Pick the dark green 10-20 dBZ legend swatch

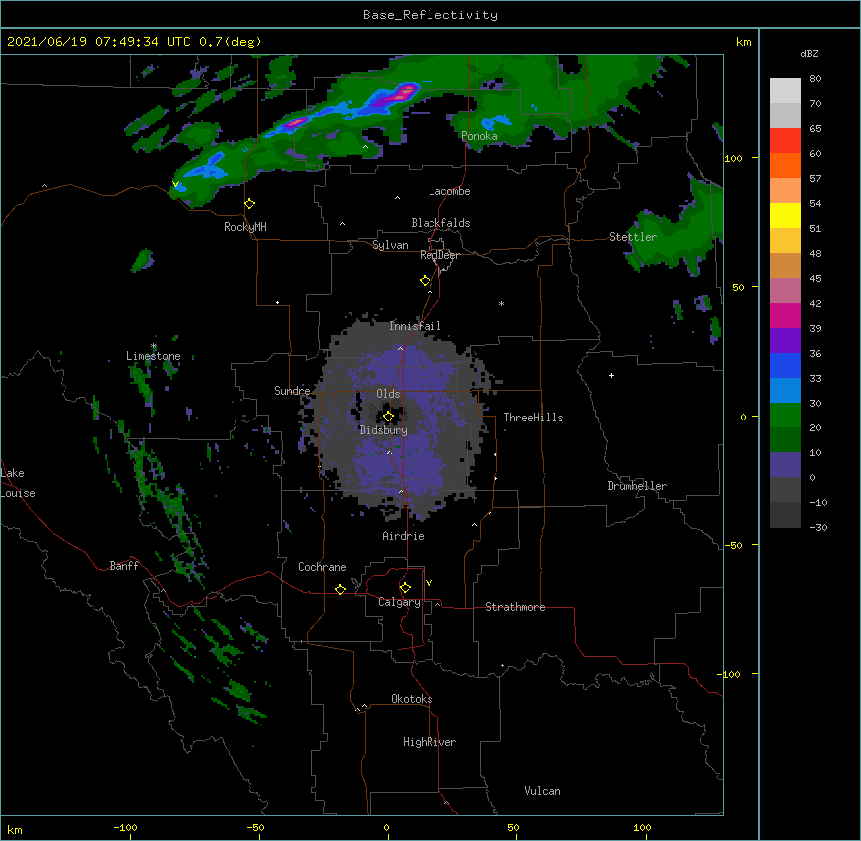tap(785, 440)
